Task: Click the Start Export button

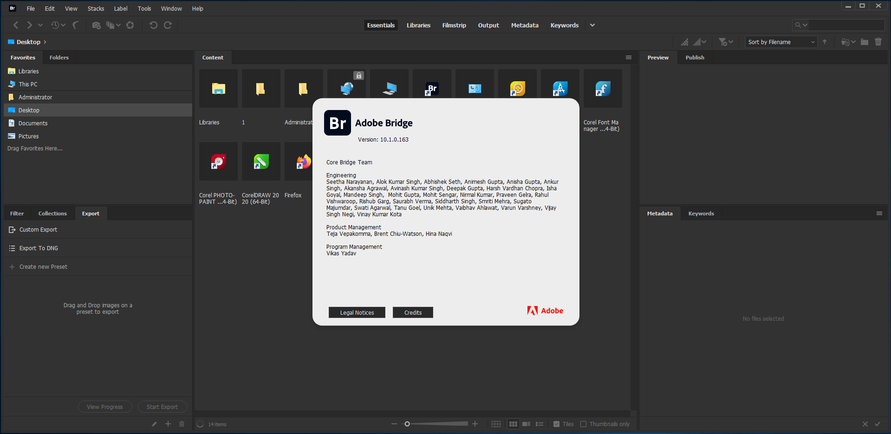Action: tap(163, 407)
